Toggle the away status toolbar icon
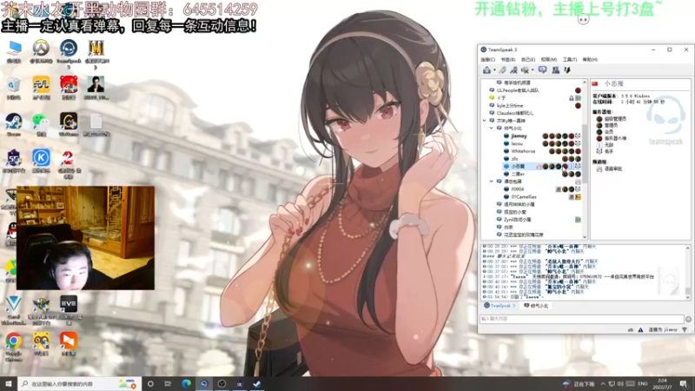The image size is (695, 391). tap(513, 70)
